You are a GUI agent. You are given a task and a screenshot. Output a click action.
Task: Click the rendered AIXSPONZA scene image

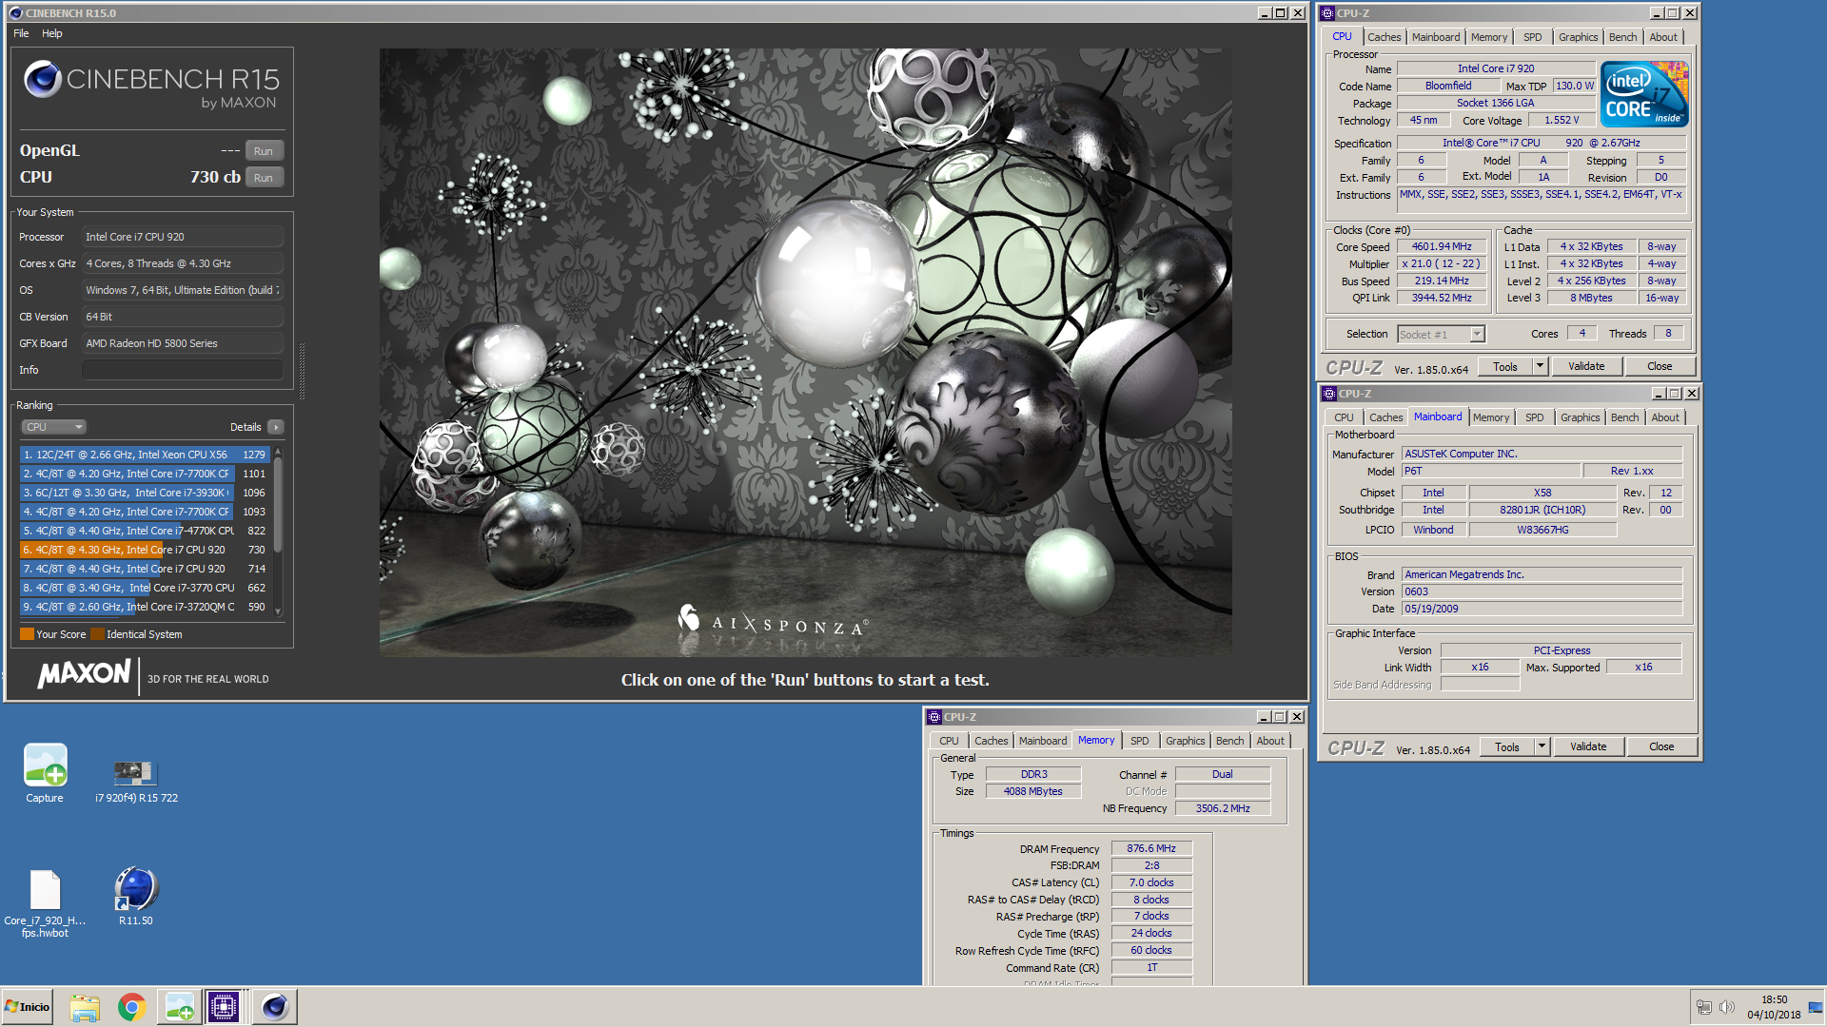[805, 353]
